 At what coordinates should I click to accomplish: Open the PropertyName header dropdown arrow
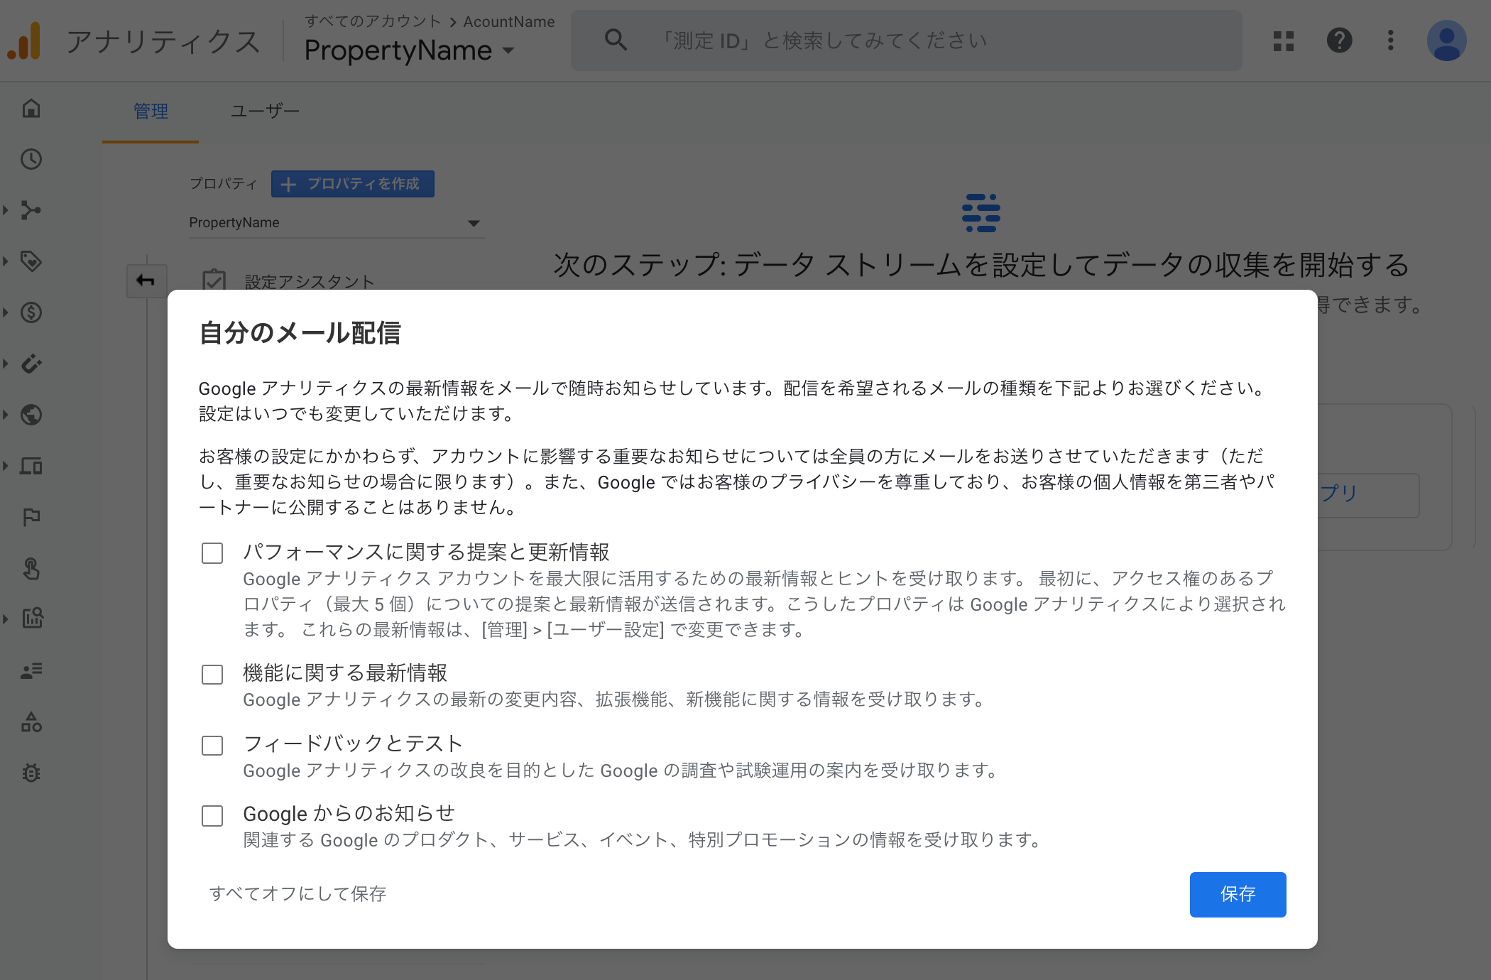click(x=508, y=51)
